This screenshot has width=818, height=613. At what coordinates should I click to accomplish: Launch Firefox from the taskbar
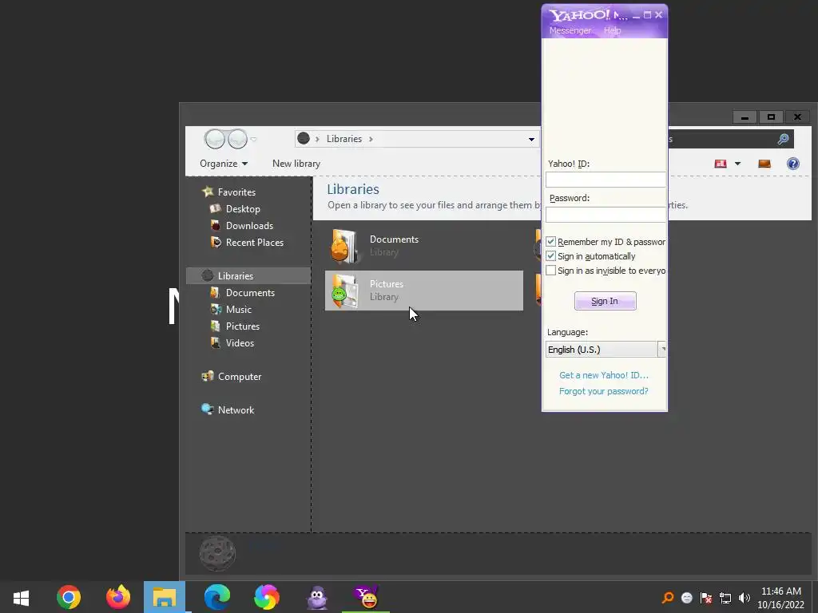[x=118, y=597]
